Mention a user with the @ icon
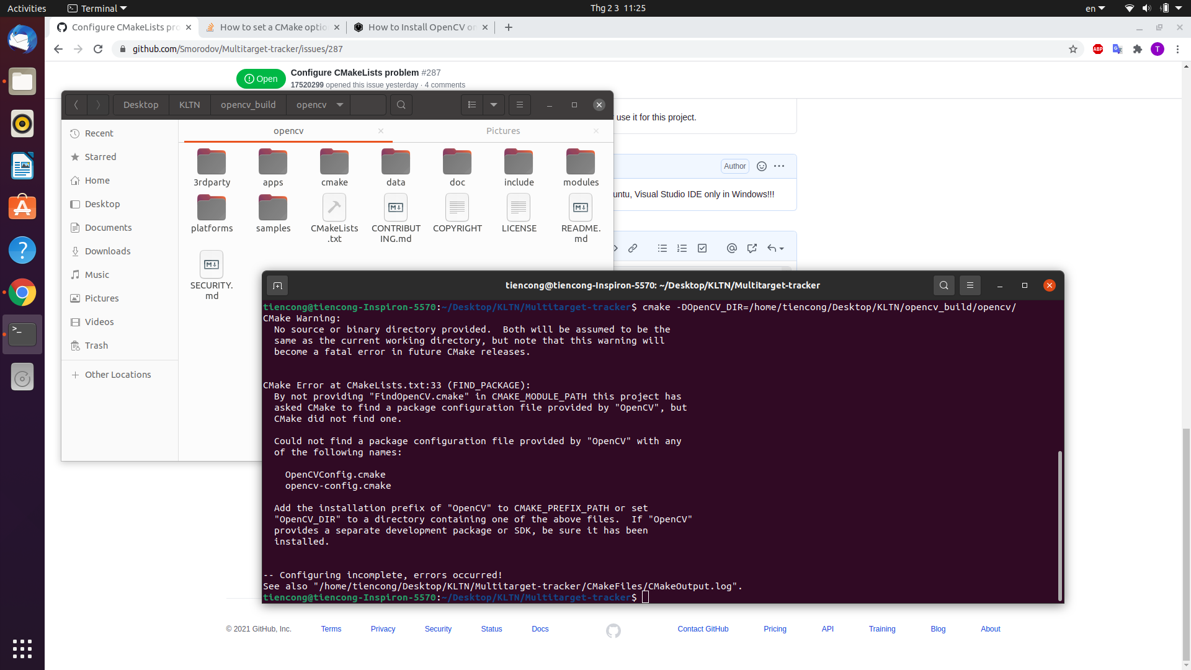 pyautogui.click(x=732, y=248)
